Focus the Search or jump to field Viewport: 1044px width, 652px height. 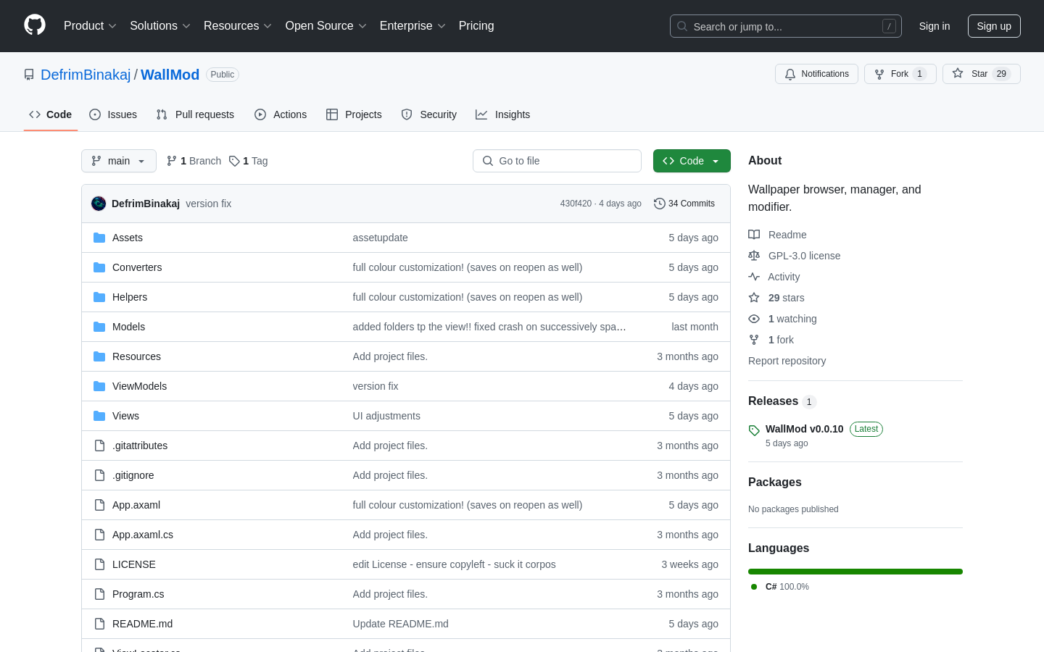[x=786, y=26]
